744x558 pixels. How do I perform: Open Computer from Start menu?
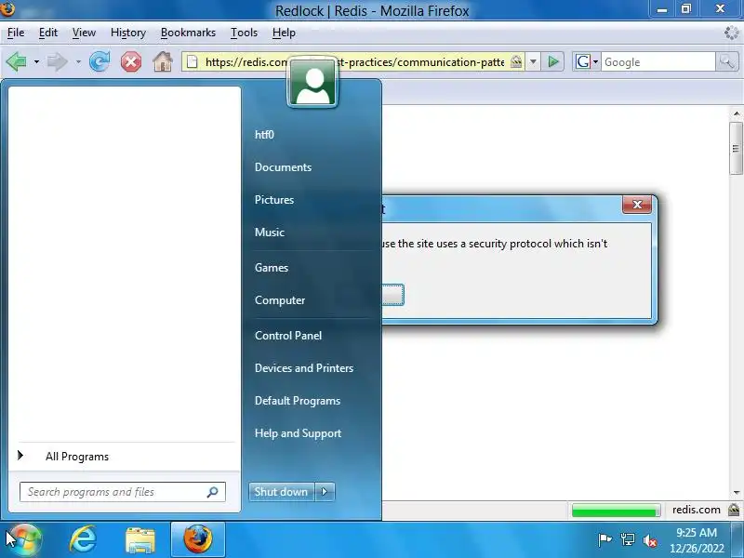(x=280, y=300)
